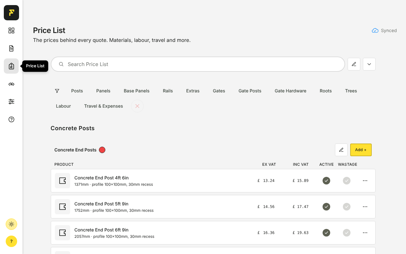Filter by Gate Hardware category

click(x=291, y=91)
